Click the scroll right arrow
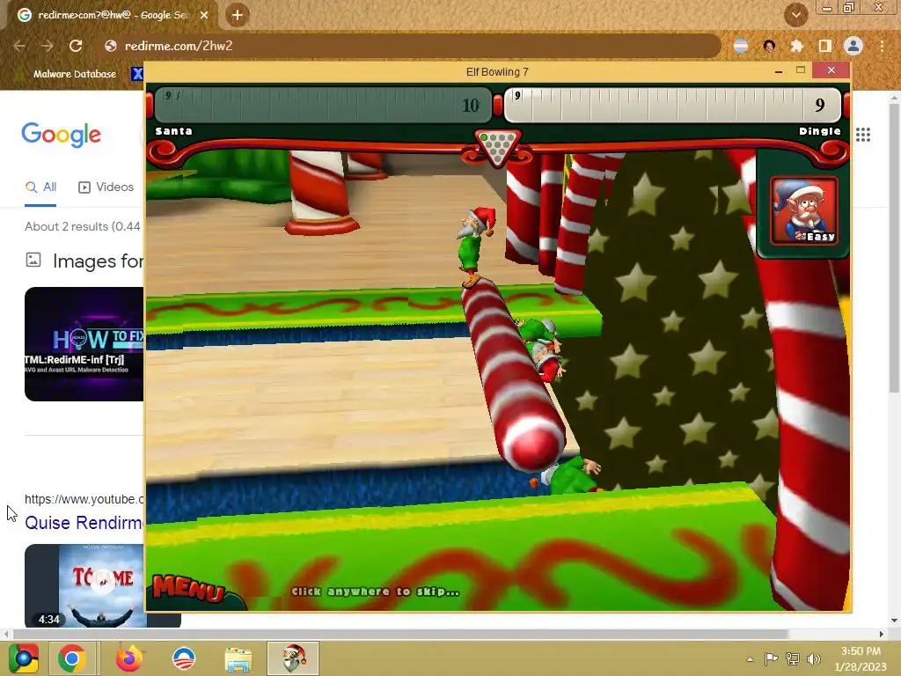The image size is (901, 676). coord(882,634)
